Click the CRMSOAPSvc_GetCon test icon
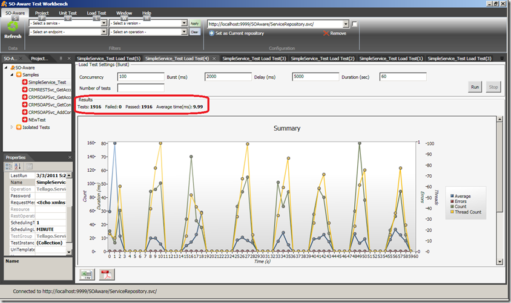 click(x=25, y=105)
